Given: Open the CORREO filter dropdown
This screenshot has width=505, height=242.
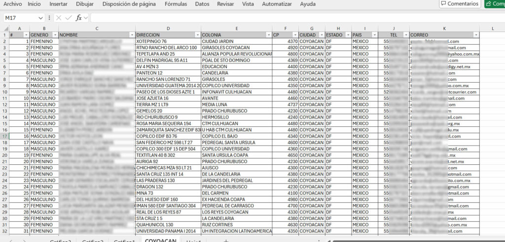Looking at the screenshot, I should point(476,35).
